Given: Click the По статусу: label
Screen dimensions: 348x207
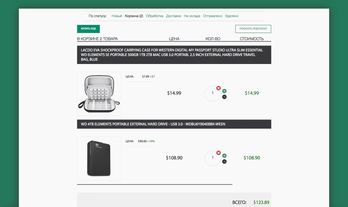Looking at the screenshot, I should [98, 16].
